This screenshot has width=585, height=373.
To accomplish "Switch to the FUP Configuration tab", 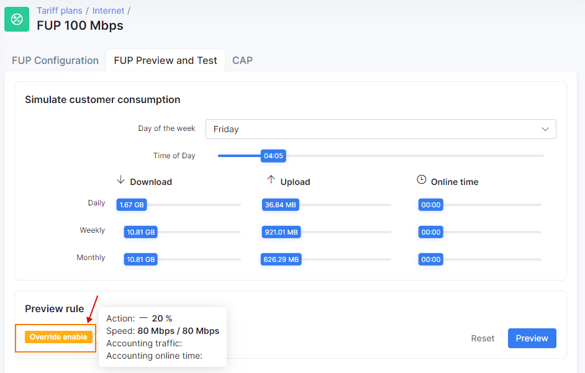I will [55, 60].
